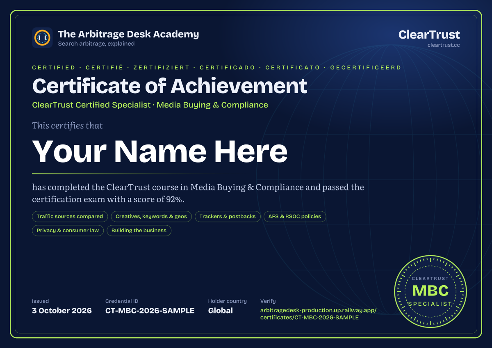This screenshot has width=492, height=348.
Task: Click the 'Privacy & consumer law' tag
Action: (68, 230)
